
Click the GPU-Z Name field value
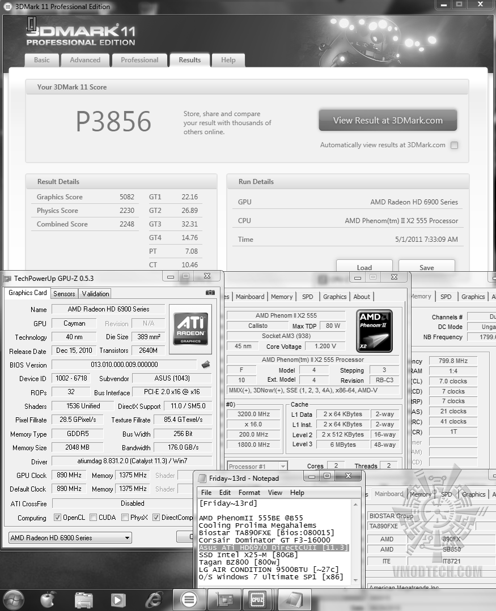point(108,309)
